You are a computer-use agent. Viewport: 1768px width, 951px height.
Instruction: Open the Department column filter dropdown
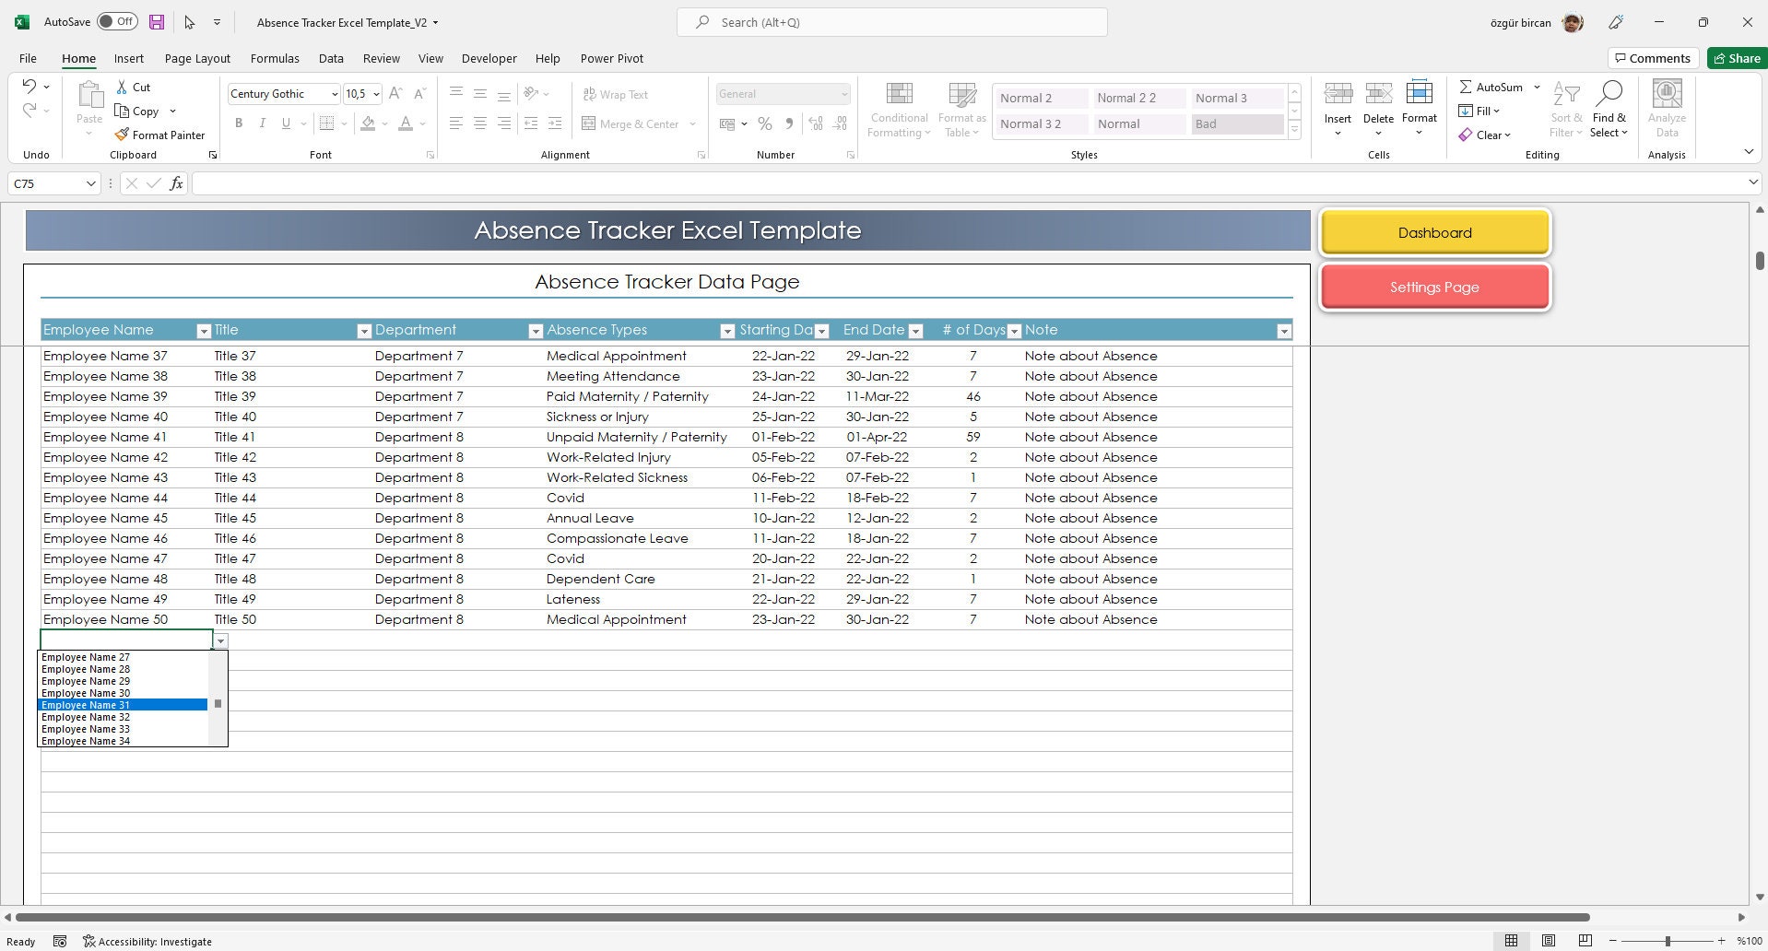536,331
